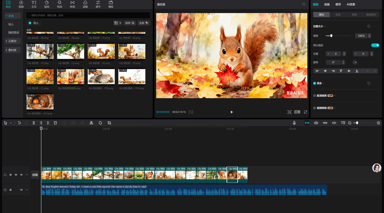Click the undo arrow in timeline toolbar
The width and height of the screenshot is (384, 213).
[19, 123]
